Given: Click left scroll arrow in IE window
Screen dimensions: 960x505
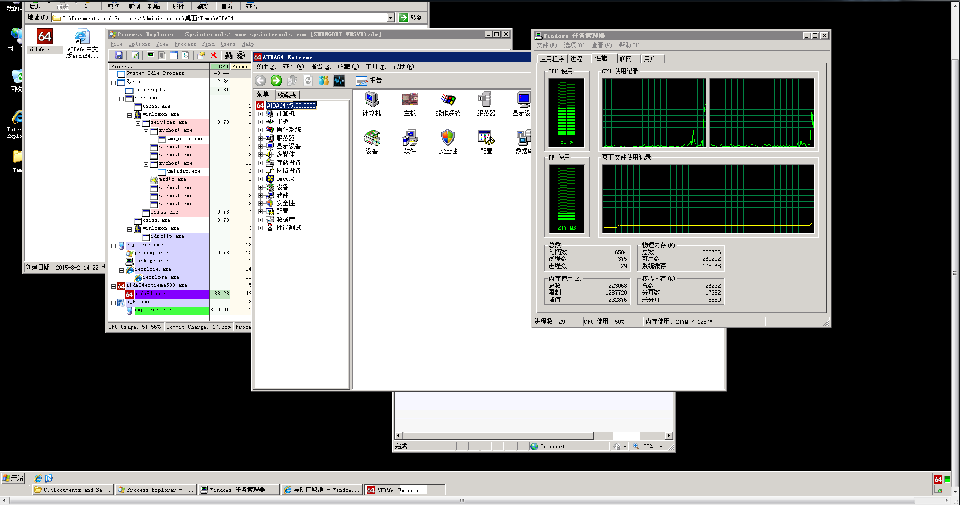Looking at the screenshot, I should [399, 436].
